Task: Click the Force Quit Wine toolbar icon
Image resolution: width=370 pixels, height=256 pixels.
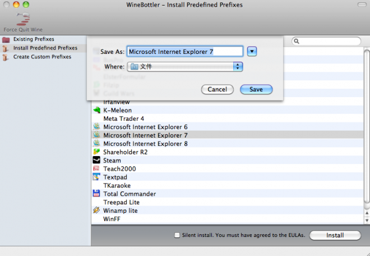Action: click(22, 19)
